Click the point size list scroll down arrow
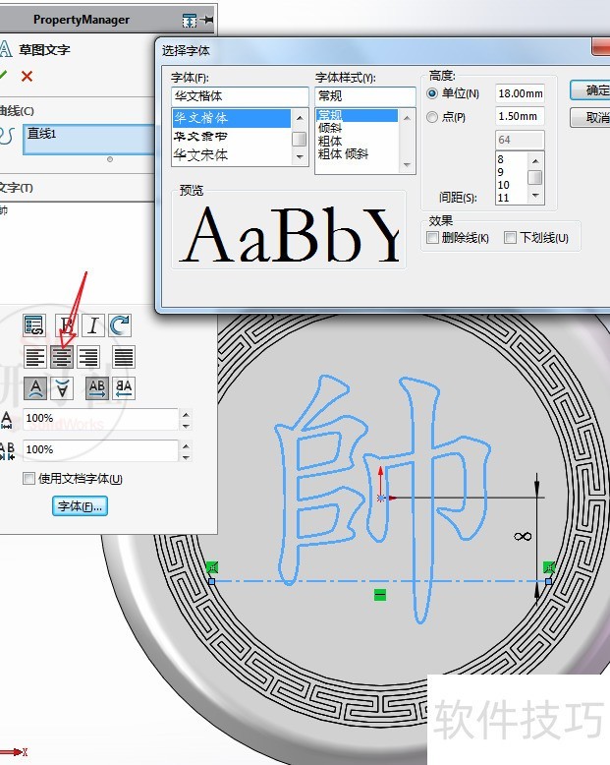Viewport: 610px width, 765px height. (535, 196)
